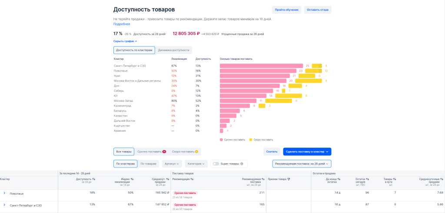Click 25 из 50 товаров text
The height and width of the screenshot is (213, 445).
(x=182, y=210)
